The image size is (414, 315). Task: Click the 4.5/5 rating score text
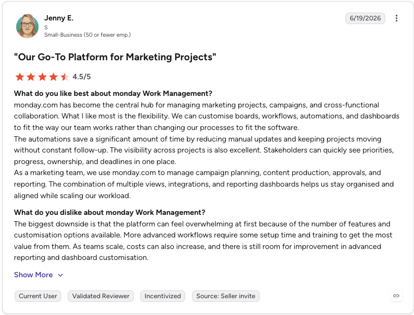coord(81,77)
